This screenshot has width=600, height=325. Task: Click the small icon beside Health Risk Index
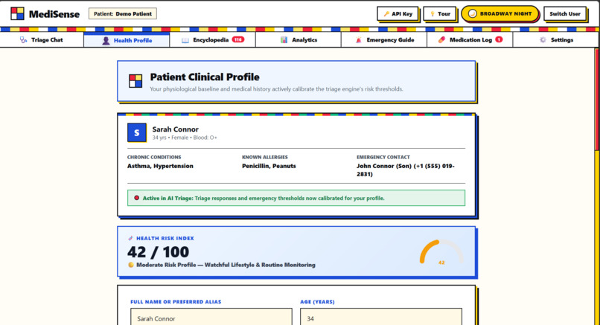pos(130,238)
